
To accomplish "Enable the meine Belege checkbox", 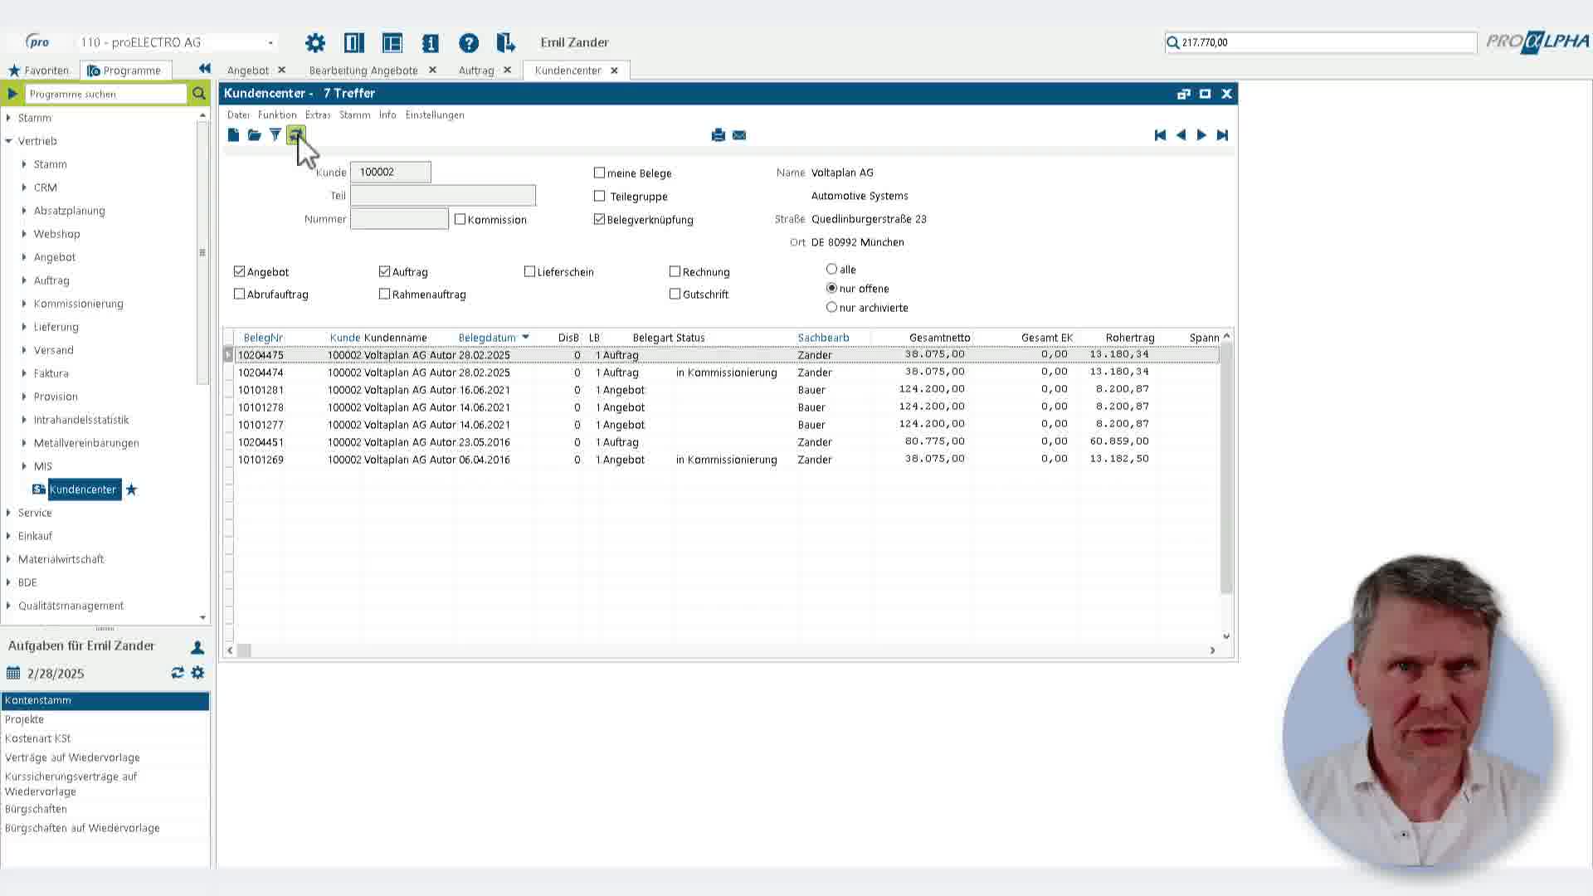I will [x=599, y=173].
